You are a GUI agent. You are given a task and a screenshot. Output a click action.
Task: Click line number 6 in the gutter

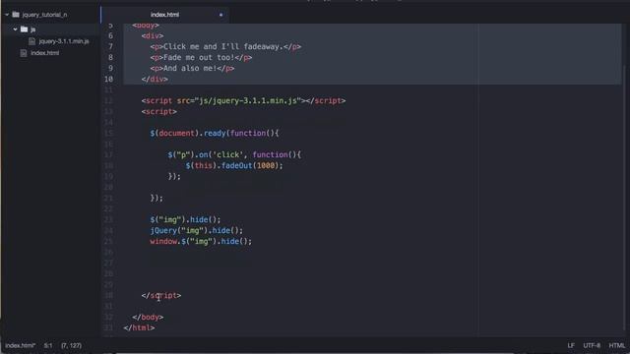coord(110,35)
